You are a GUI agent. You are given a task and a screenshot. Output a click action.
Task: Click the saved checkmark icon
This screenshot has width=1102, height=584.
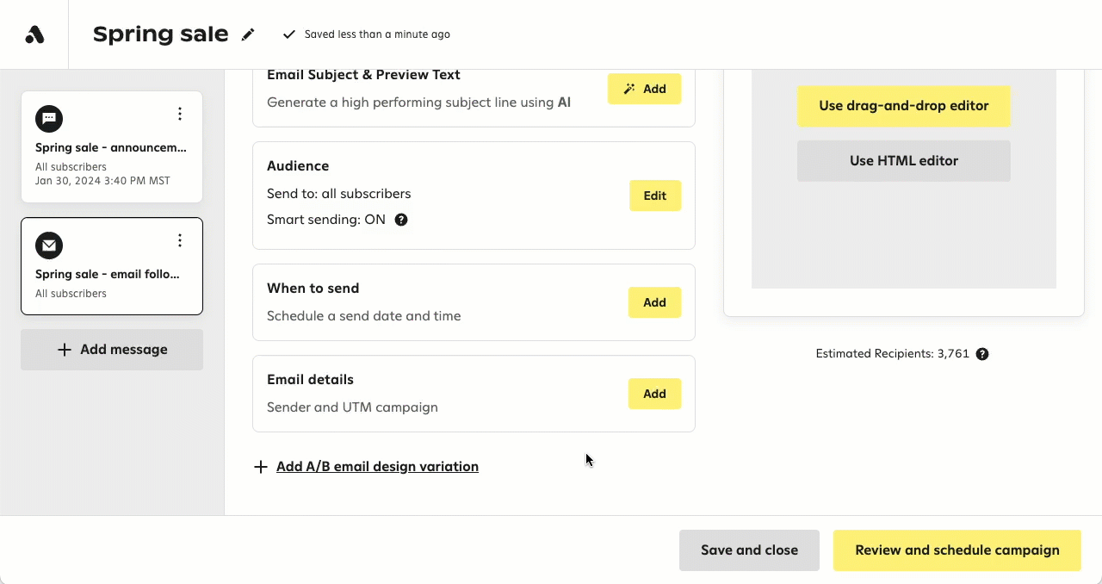click(x=289, y=34)
